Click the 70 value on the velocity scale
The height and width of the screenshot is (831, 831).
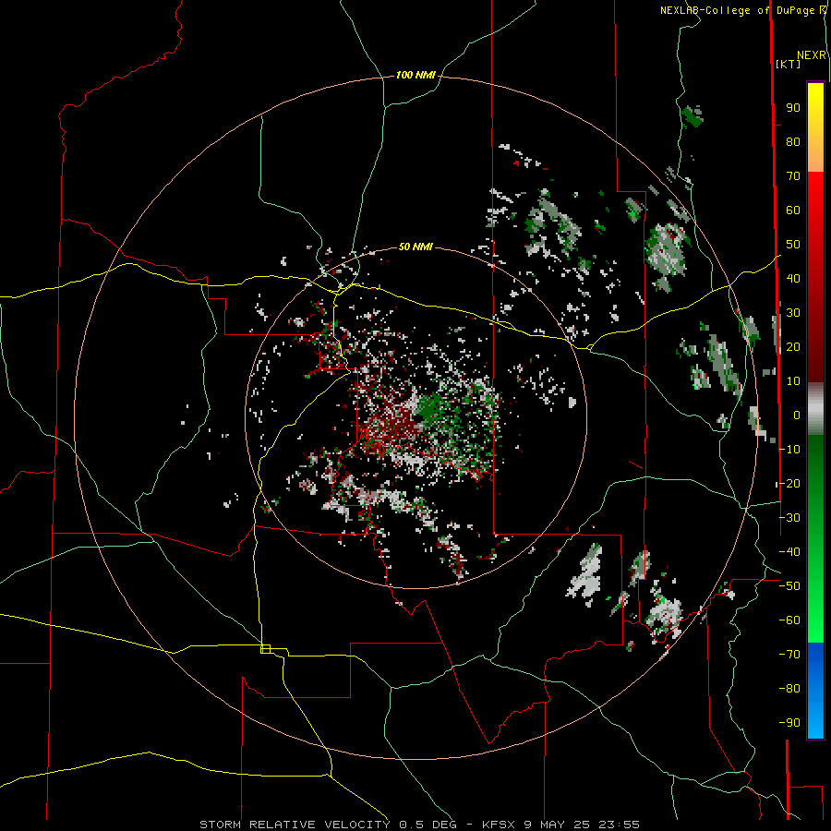[793, 176]
